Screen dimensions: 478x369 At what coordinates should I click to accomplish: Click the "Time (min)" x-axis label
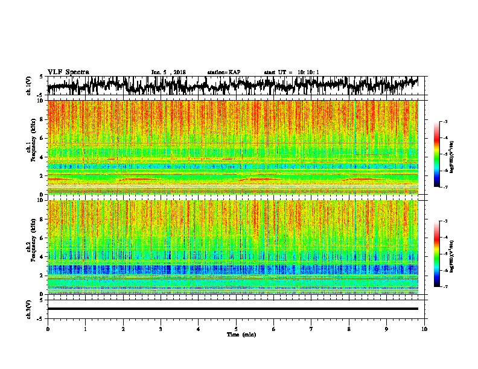[x=241, y=335]
